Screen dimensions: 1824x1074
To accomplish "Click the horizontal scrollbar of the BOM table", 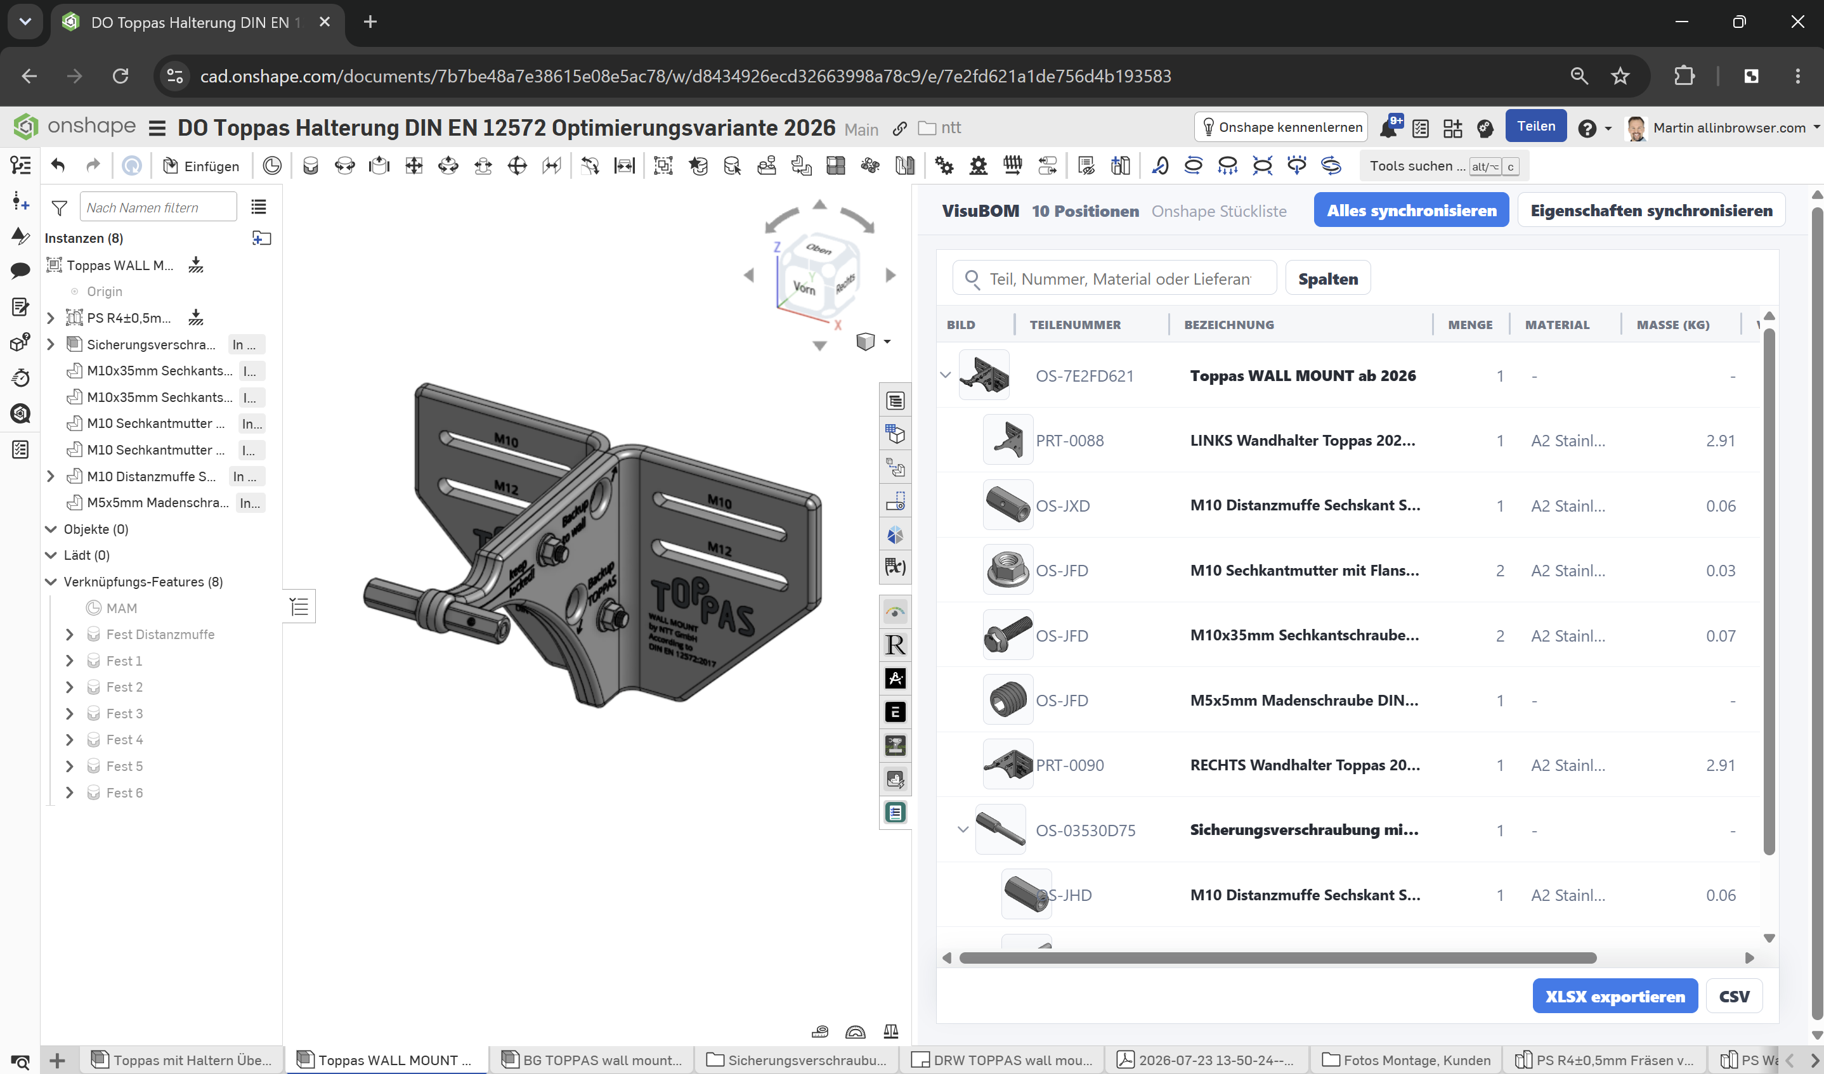I will tap(1277, 958).
